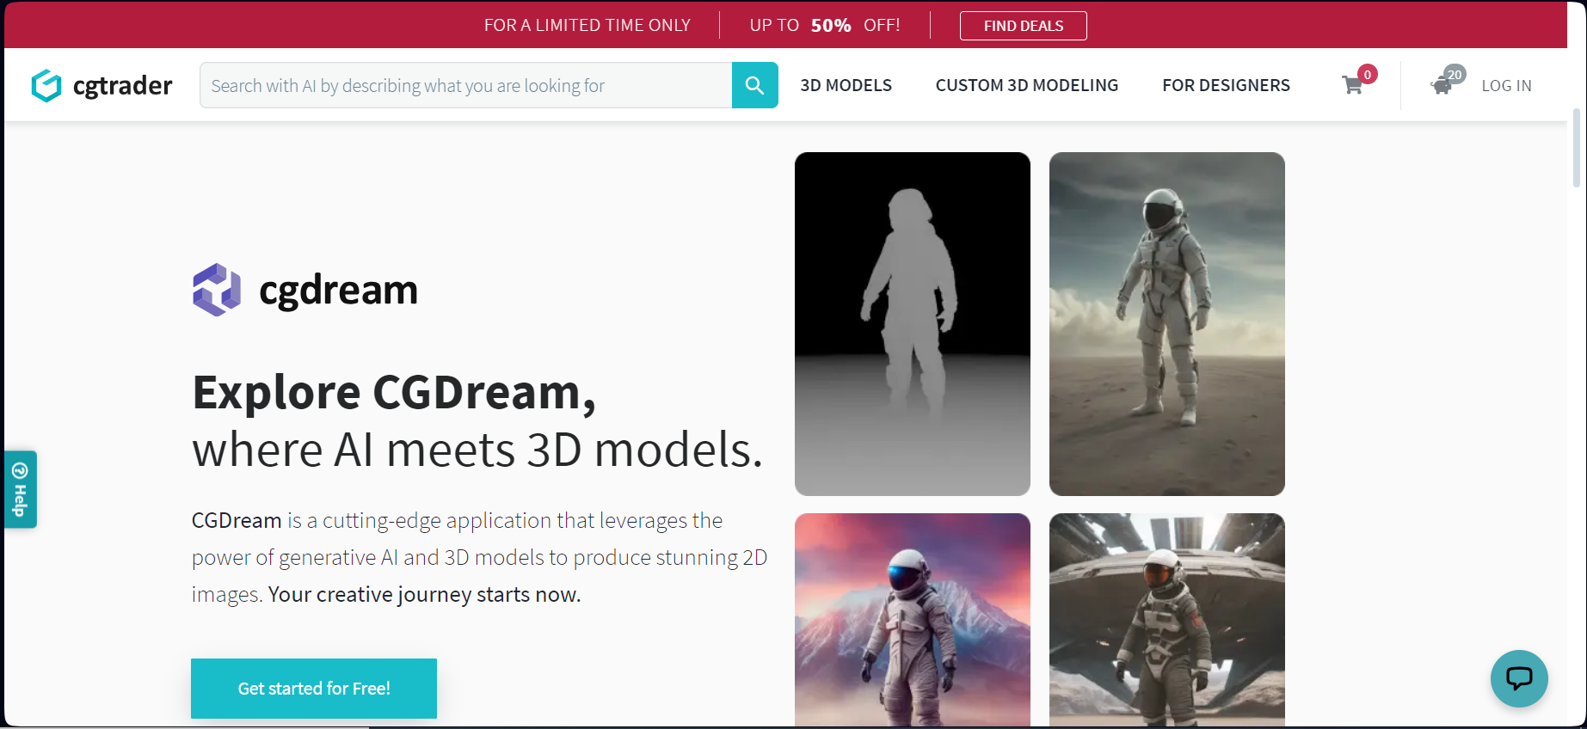Click the 'Explore CGDream,' heading
Image resolution: width=1587 pixels, height=729 pixels.
click(394, 392)
